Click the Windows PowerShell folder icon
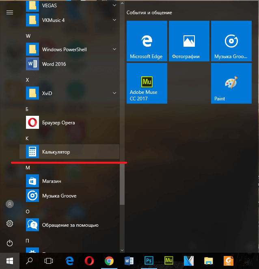Viewport: 259px width, 269px height. tap(32, 49)
